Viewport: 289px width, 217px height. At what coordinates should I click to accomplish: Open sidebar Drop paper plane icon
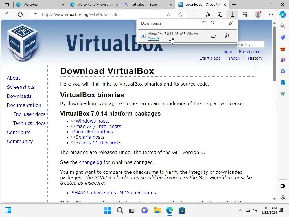coord(283,94)
